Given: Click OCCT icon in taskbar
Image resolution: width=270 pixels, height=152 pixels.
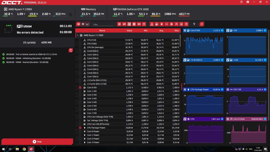Looking at the screenshot, I should click(31, 149).
